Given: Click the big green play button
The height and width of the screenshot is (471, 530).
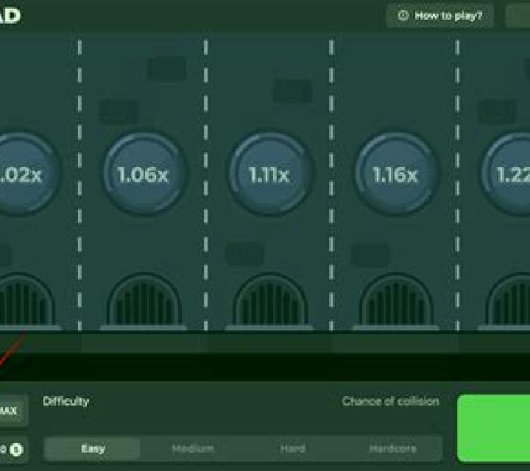Looking at the screenshot, I should coord(493,428).
